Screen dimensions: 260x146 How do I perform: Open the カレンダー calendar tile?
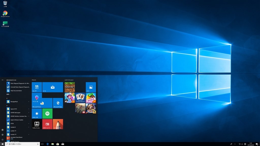point(37,87)
